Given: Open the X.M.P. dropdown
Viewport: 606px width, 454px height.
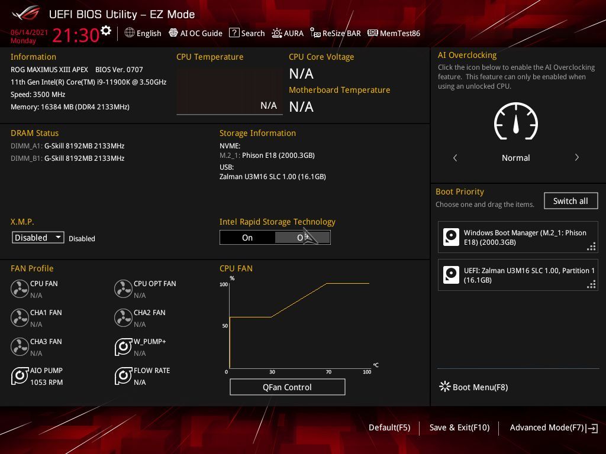Looking at the screenshot, I should point(38,238).
